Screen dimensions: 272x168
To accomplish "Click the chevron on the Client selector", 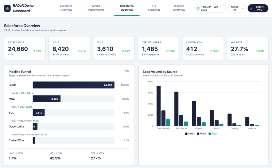I will pyautogui.click(x=242, y=8).
